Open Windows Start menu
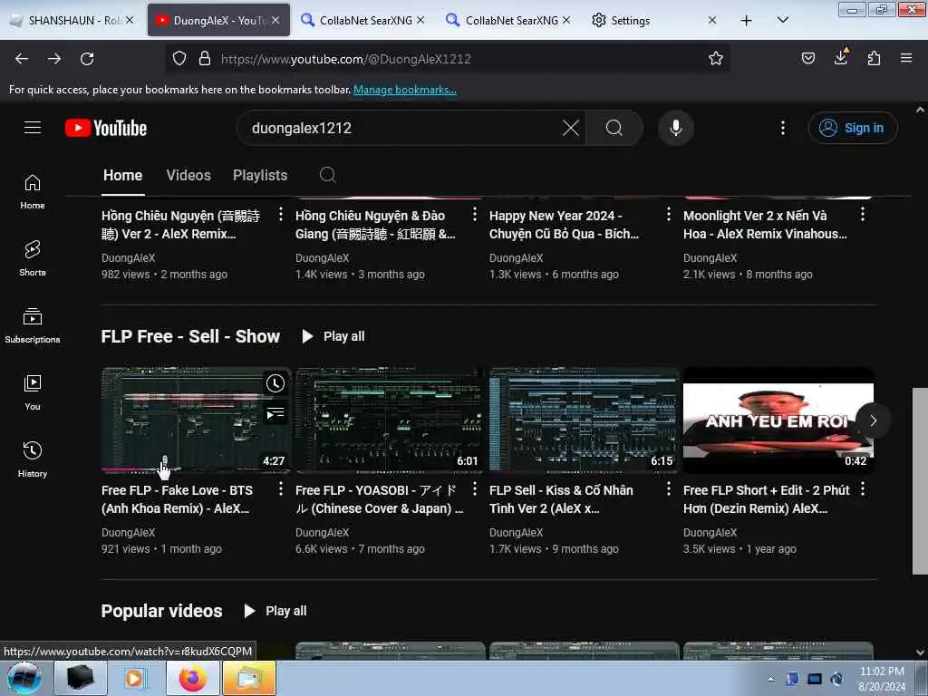 pyautogui.click(x=24, y=678)
